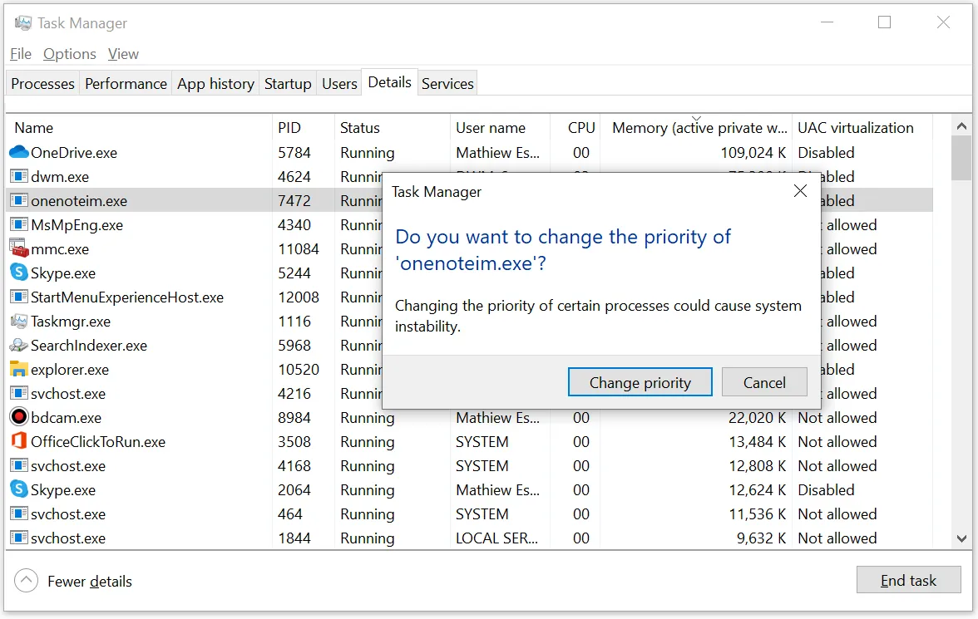The height and width of the screenshot is (619, 978).
Task: Close the change priority dialog
Action: (x=800, y=191)
